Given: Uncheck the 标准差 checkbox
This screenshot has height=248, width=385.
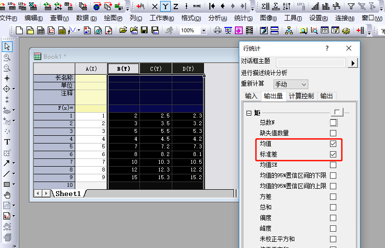Looking at the screenshot, I should [x=333, y=155].
